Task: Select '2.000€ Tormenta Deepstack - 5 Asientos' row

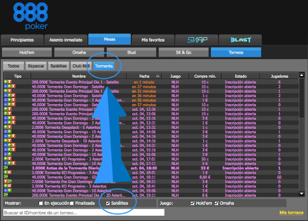Action: [151, 127]
